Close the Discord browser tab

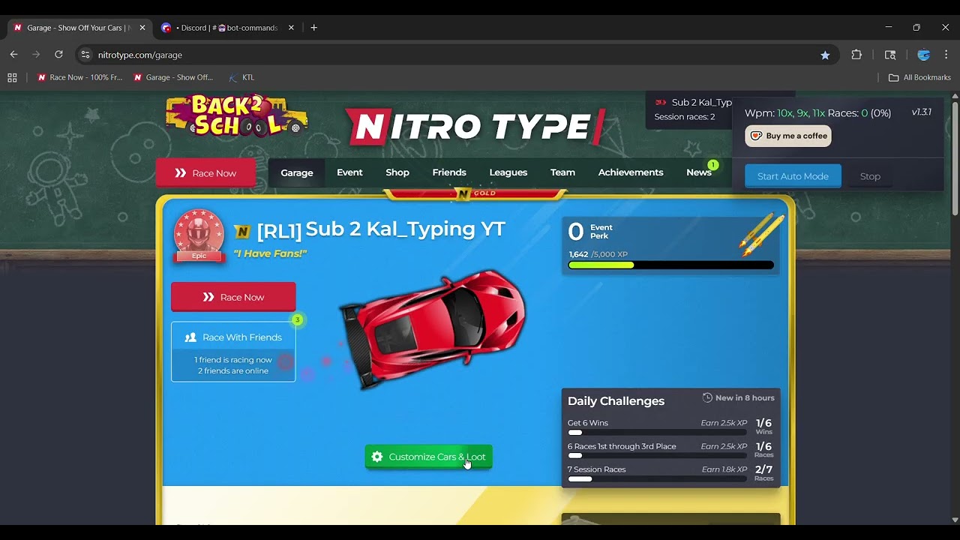[291, 28]
